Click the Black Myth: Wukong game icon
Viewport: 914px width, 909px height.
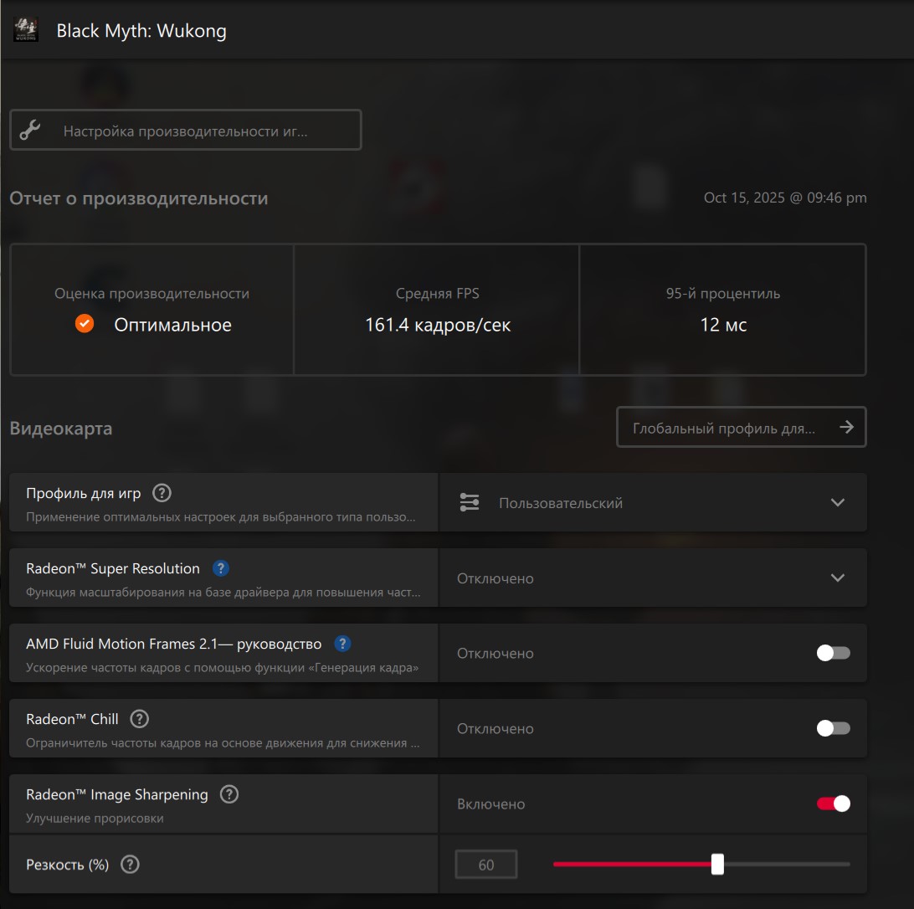[x=26, y=31]
